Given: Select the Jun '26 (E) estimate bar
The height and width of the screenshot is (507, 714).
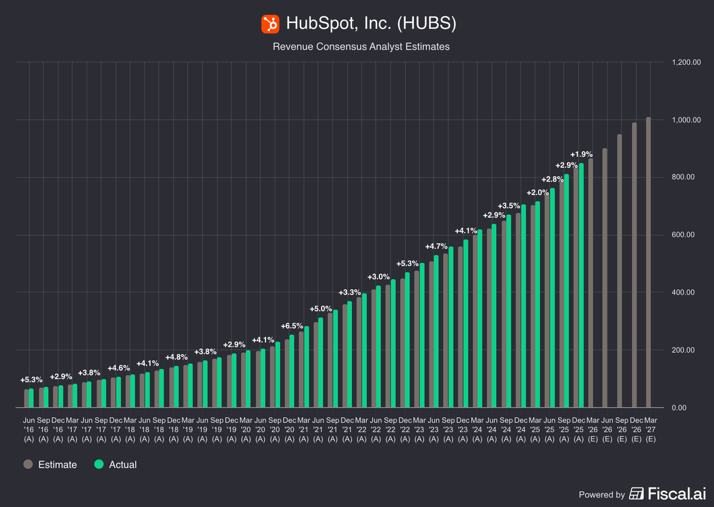Looking at the screenshot, I should pos(605,278).
